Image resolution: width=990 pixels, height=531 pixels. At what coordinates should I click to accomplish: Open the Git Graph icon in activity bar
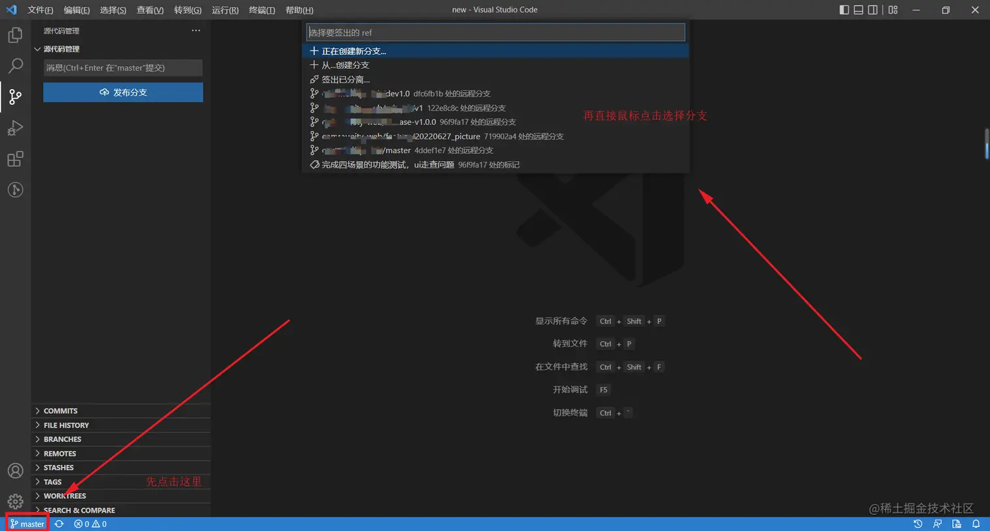(15, 190)
